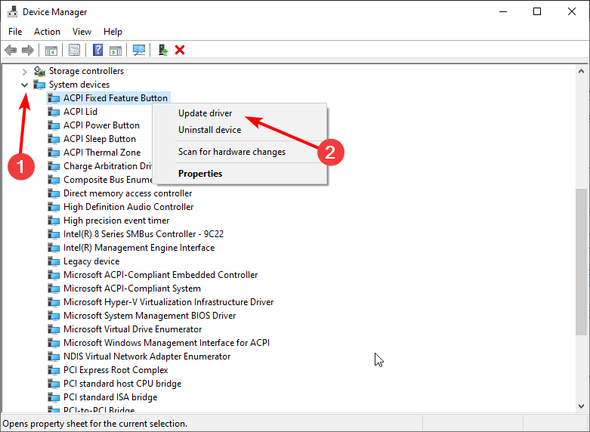Select Microsoft ACPI-Compliant Embedded Controller
The width and height of the screenshot is (590, 432).
coord(160,275)
